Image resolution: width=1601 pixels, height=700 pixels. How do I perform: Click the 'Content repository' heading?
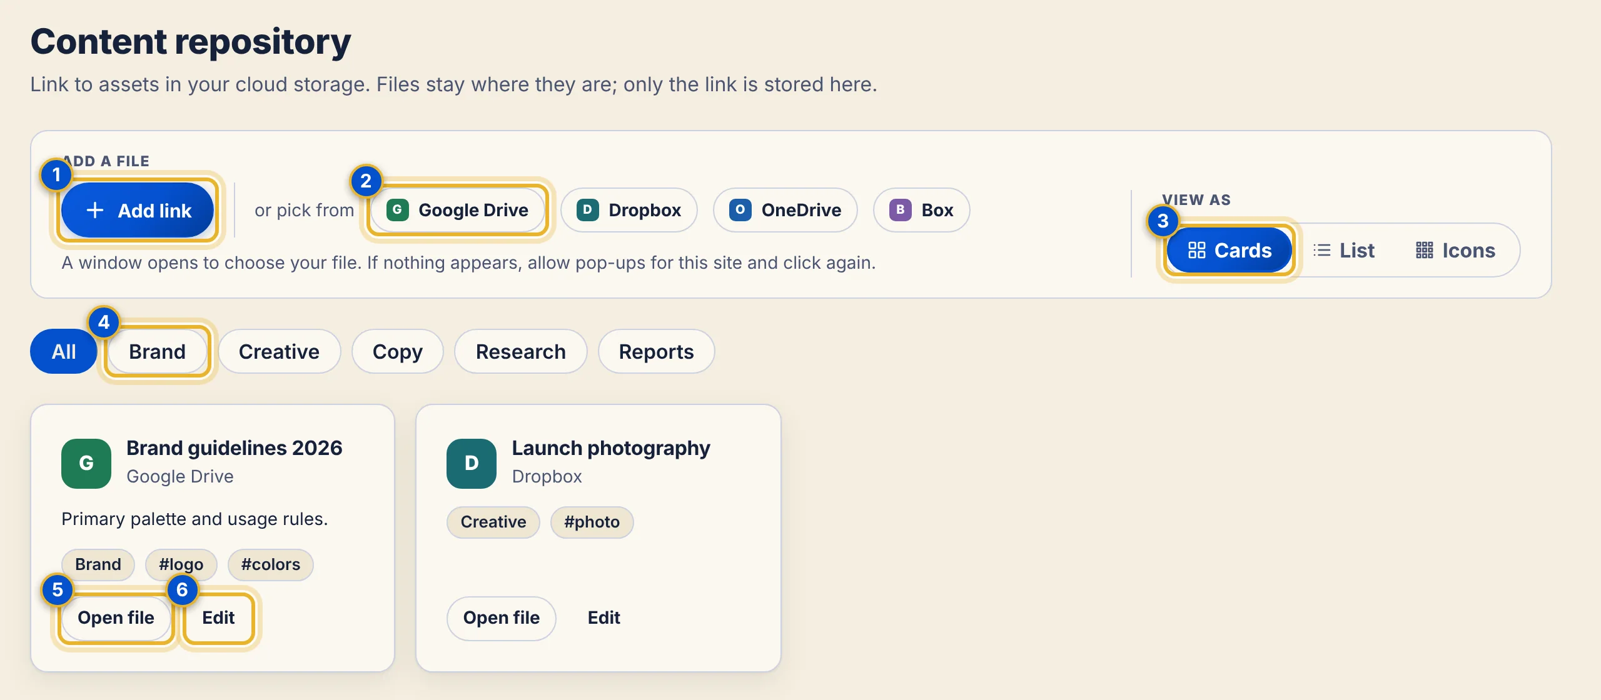[x=191, y=42]
